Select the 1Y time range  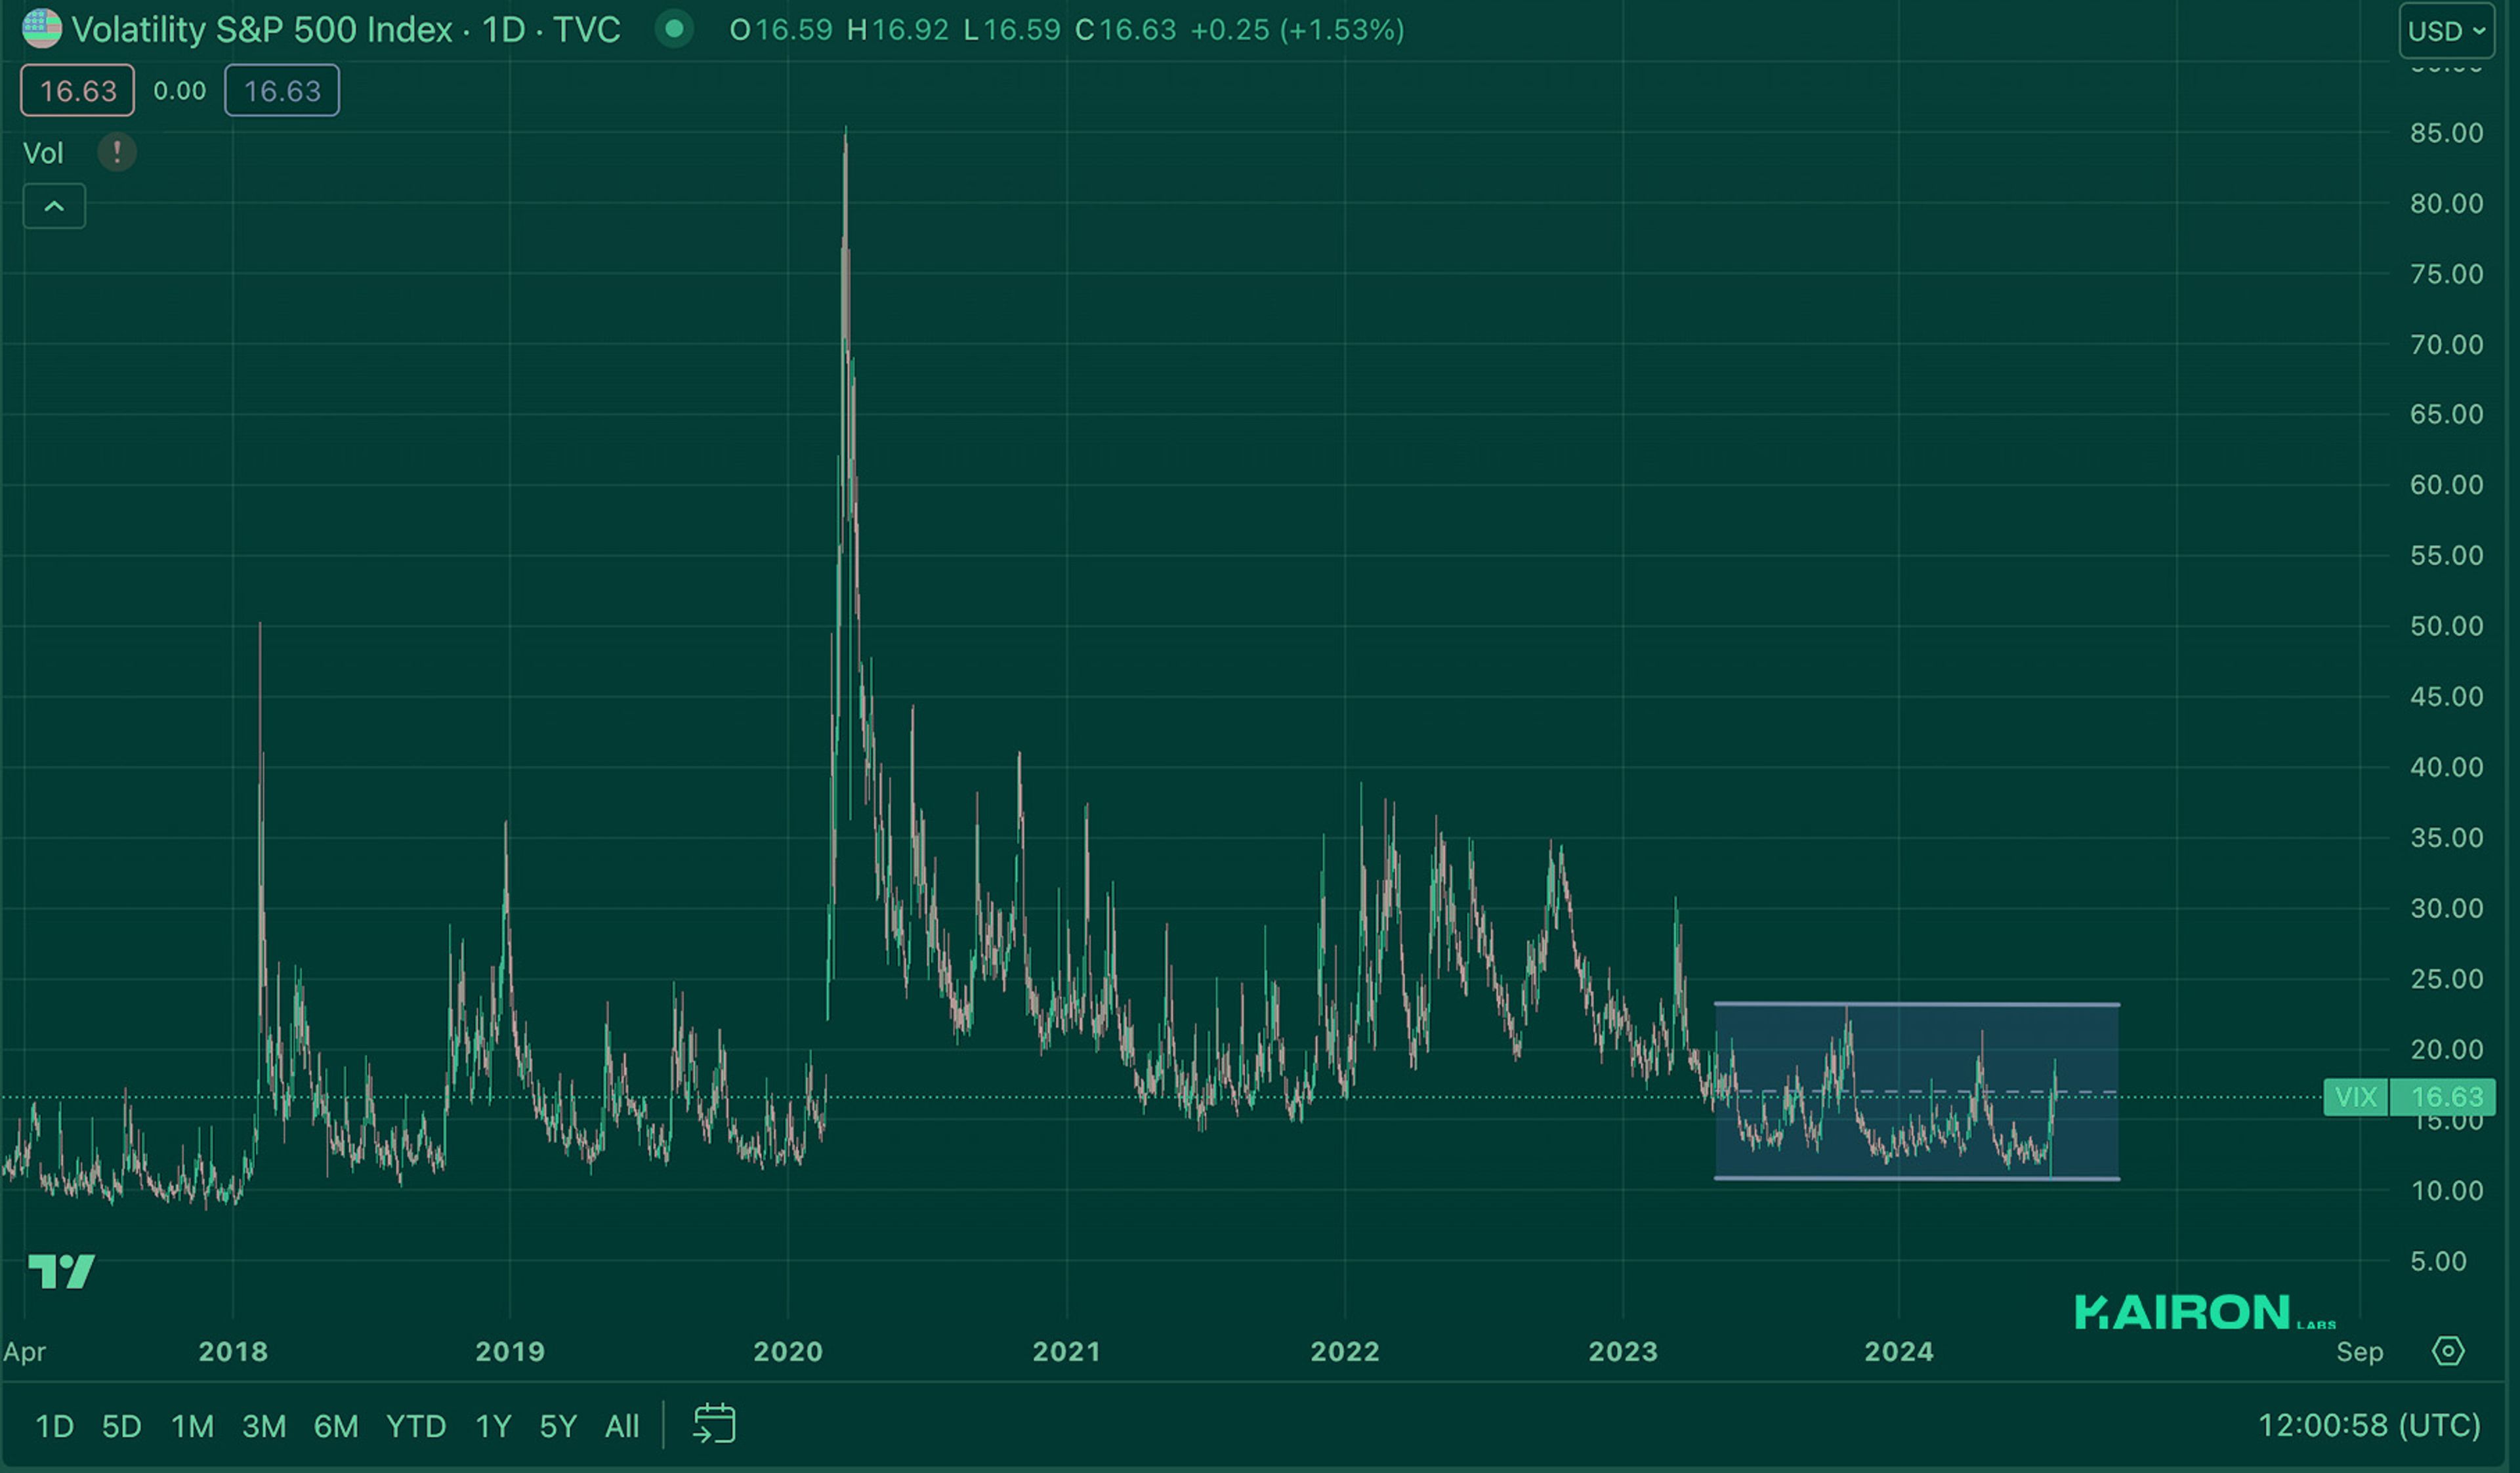pos(493,1426)
